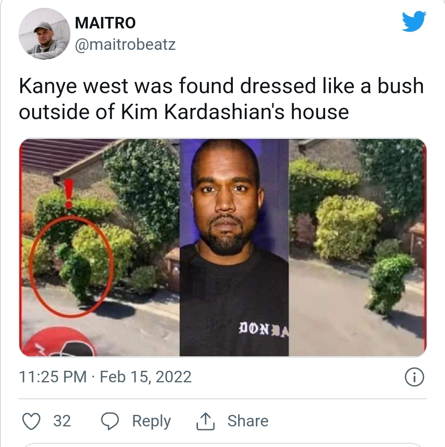This screenshot has width=445, height=447.
Task: Open the right photo of the walking bush
Action: tap(358, 248)
